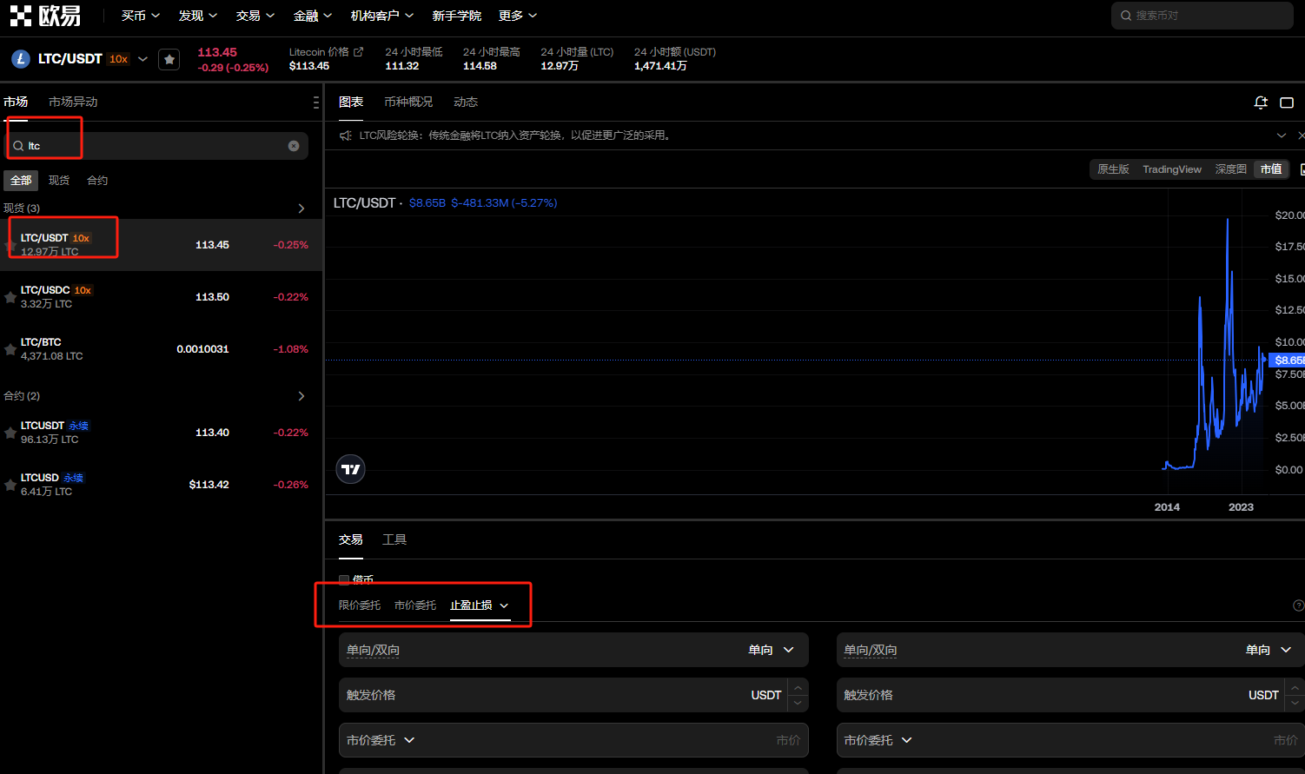Click the TradingView logo badge on the chart
The image size is (1305, 774).
351,469
